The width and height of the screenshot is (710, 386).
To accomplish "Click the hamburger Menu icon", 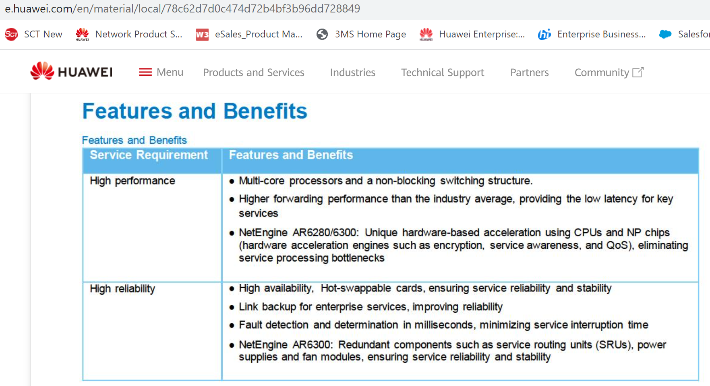I will [x=145, y=72].
